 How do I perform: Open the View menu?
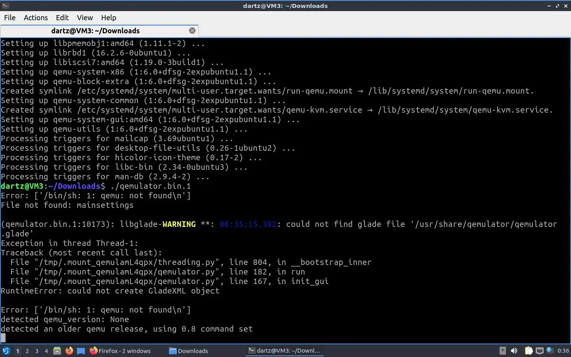(x=85, y=17)
